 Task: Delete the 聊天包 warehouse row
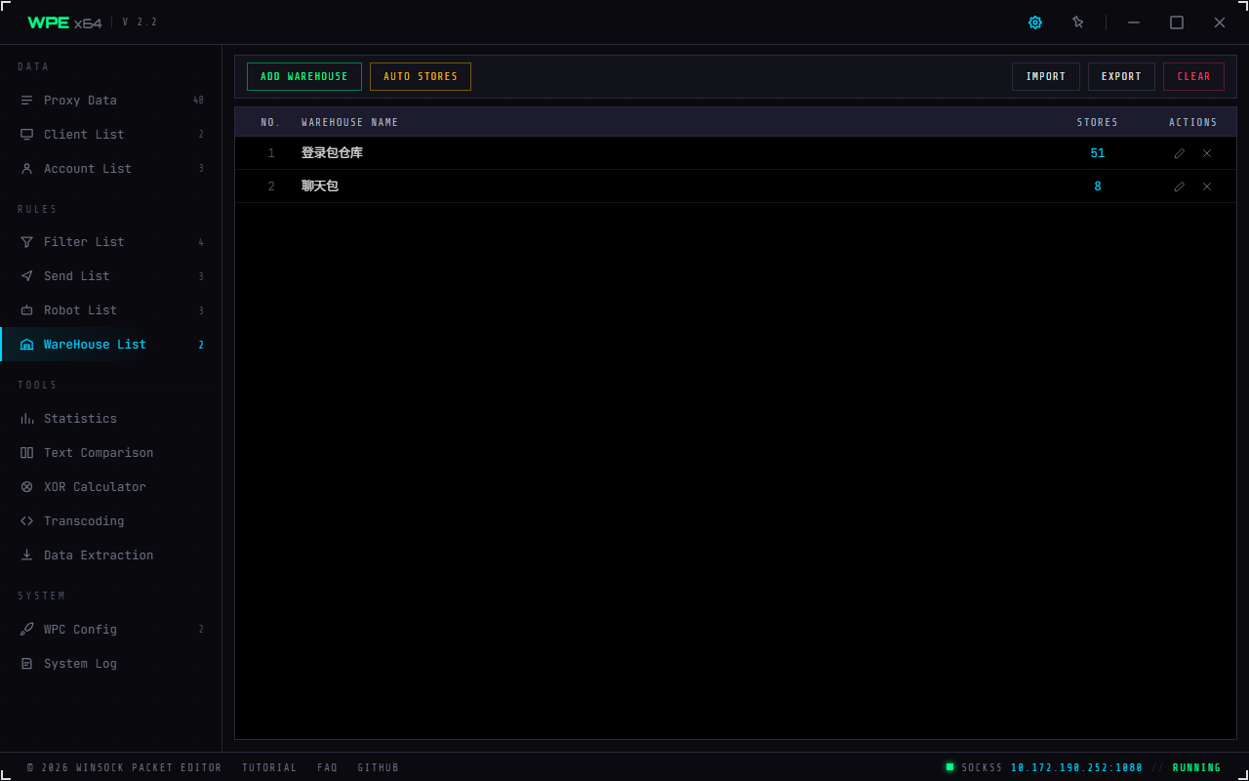coord(1207,186)
